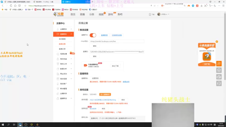The height and width of the screenshot is (127, 226).
Task: Click 修改 next to the selected tag
Action: pyautogui.click(x=103, y=109)
